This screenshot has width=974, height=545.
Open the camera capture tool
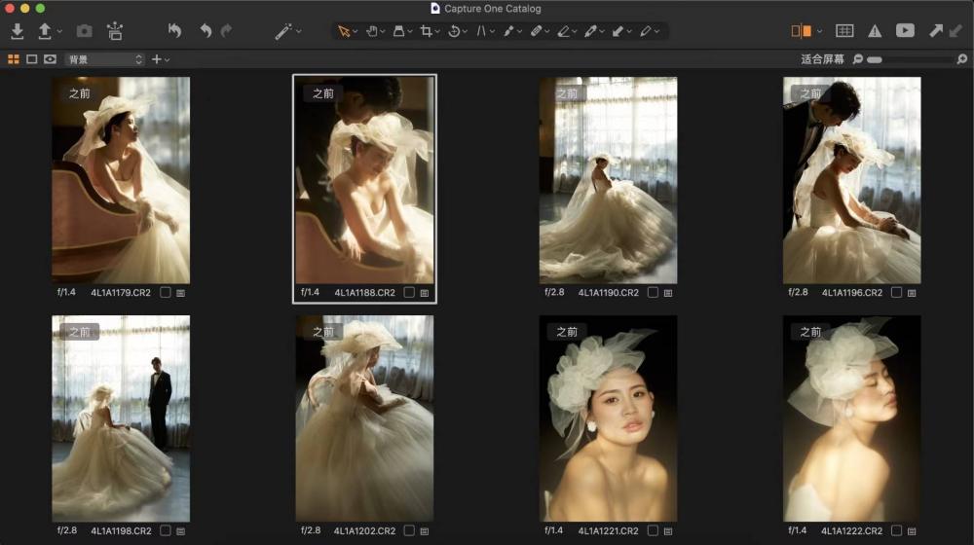click(85, 31)
